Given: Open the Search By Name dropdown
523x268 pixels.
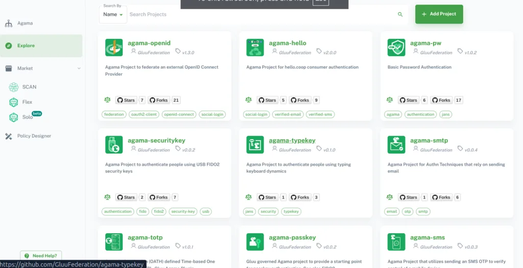Looking at the screenshot, I should tap(113, 14).
